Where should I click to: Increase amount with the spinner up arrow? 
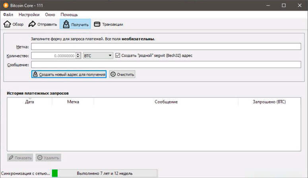click(x=78, y=54)
